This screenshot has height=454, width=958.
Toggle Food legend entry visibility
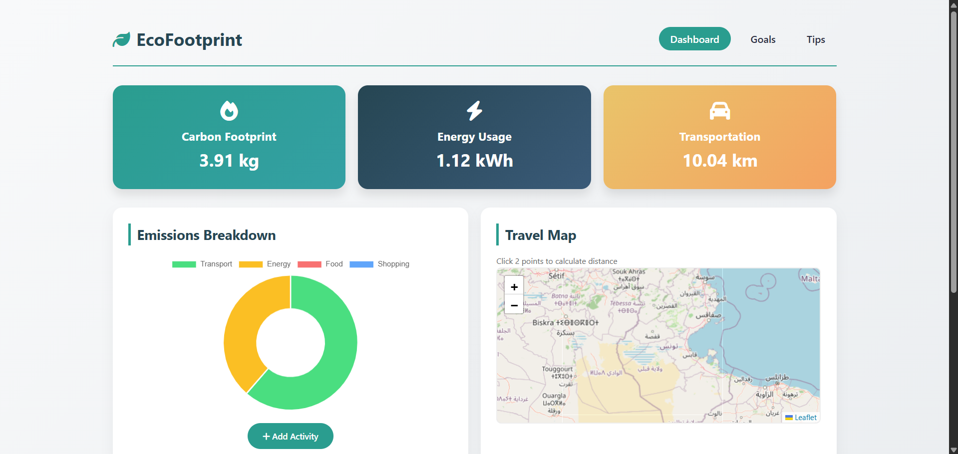tap(320, 264)
